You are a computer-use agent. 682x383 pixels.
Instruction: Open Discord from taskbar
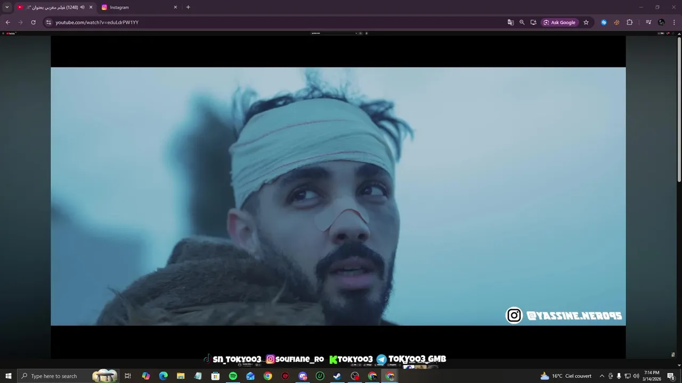[x=303, y=376]
